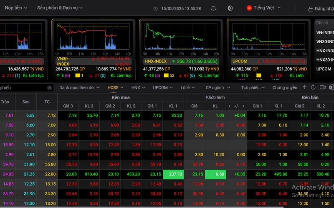Click highlighted green matched KL cell 0.60

(x=215, y=174)
